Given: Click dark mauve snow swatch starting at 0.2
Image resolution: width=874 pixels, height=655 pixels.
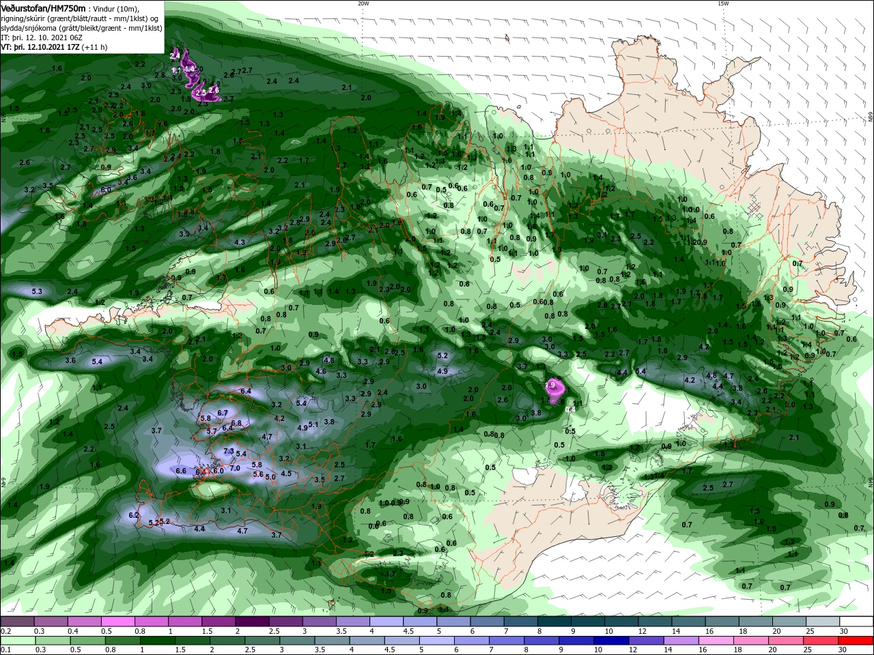Looking at the screenshot, I should [x=17, y=622].
